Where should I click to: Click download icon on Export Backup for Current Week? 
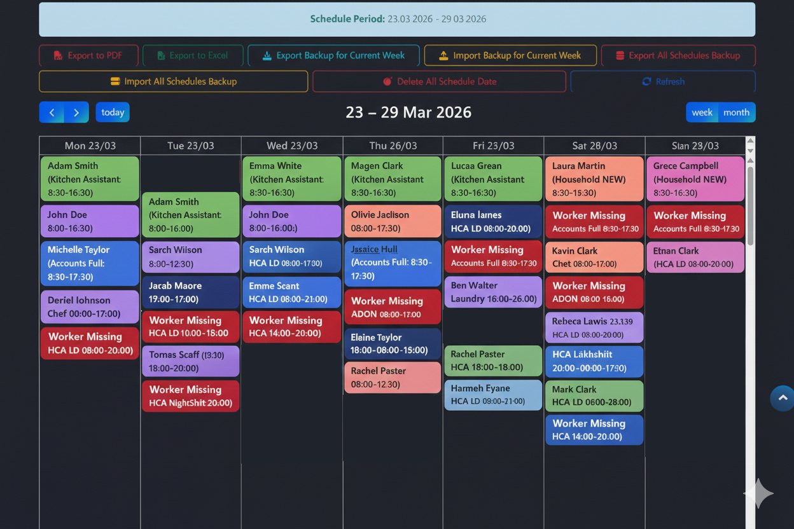(267, 56)
